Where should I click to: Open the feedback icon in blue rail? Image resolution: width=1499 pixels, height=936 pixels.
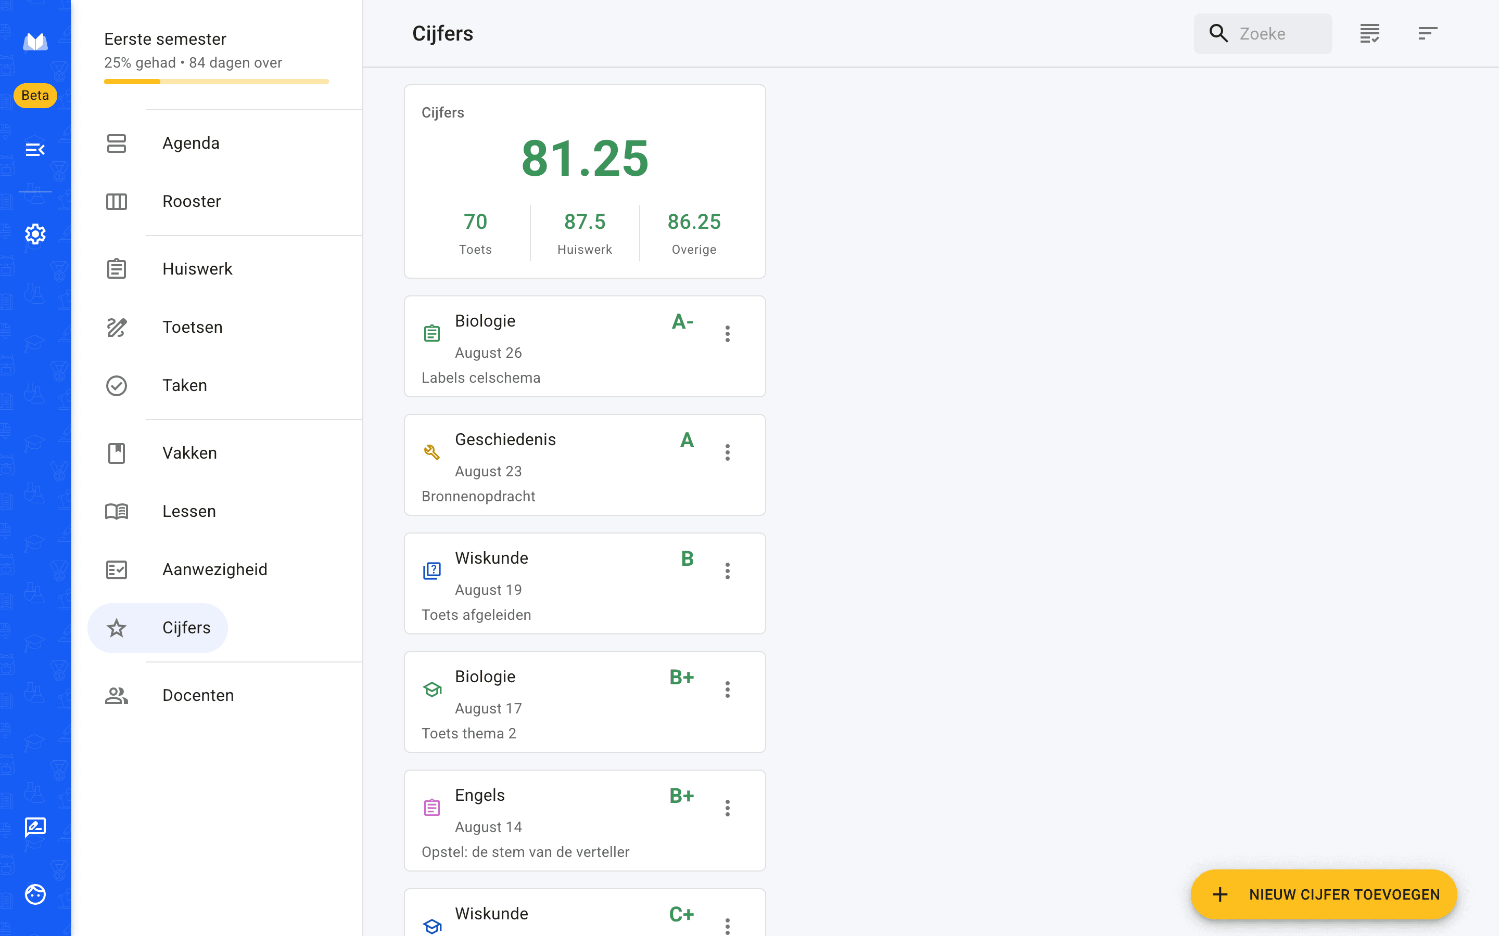[35, 828]
